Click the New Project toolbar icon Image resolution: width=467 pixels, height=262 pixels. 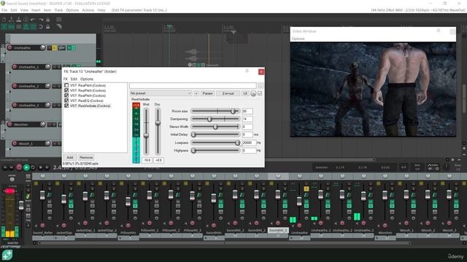[x=4, y=20]
